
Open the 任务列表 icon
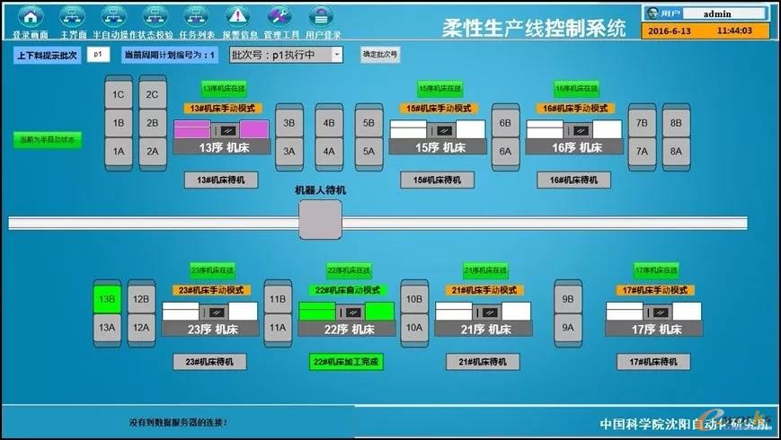(x=196, y=16)
